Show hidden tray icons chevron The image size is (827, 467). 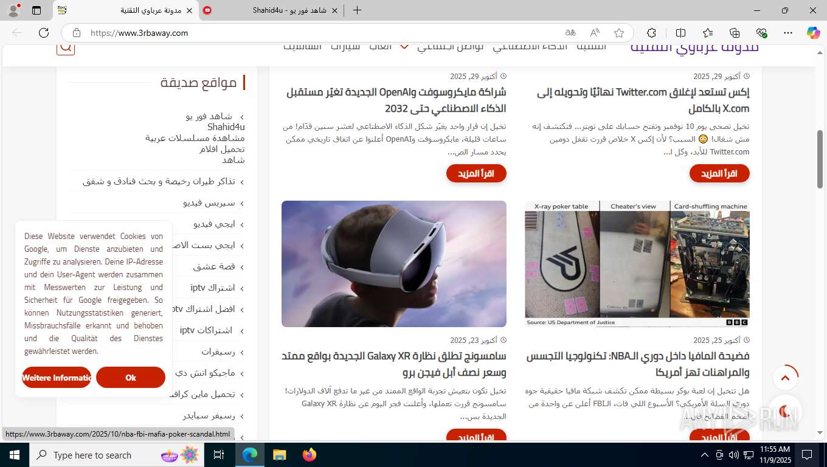click(x=705, y=455)
